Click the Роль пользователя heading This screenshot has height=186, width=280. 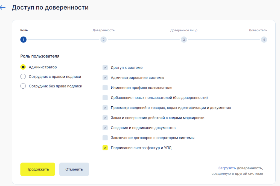pos(40,56)
